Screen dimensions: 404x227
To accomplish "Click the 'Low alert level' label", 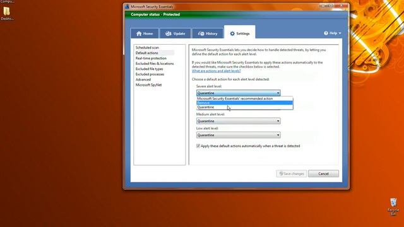I will [207, 128].
